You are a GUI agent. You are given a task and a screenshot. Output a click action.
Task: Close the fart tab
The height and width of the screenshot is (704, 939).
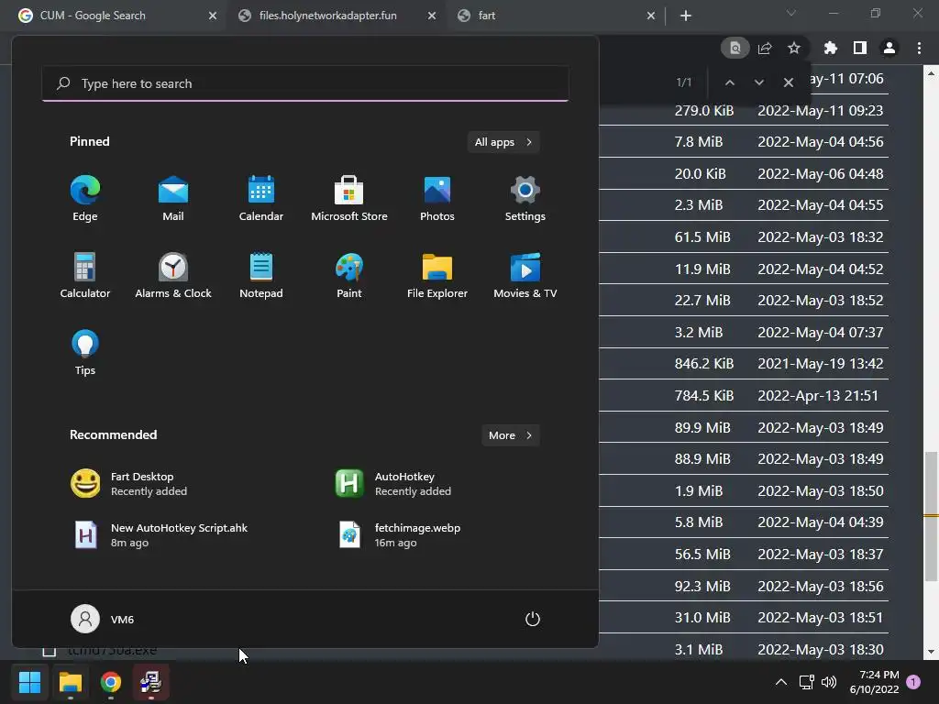pos(651,16)
